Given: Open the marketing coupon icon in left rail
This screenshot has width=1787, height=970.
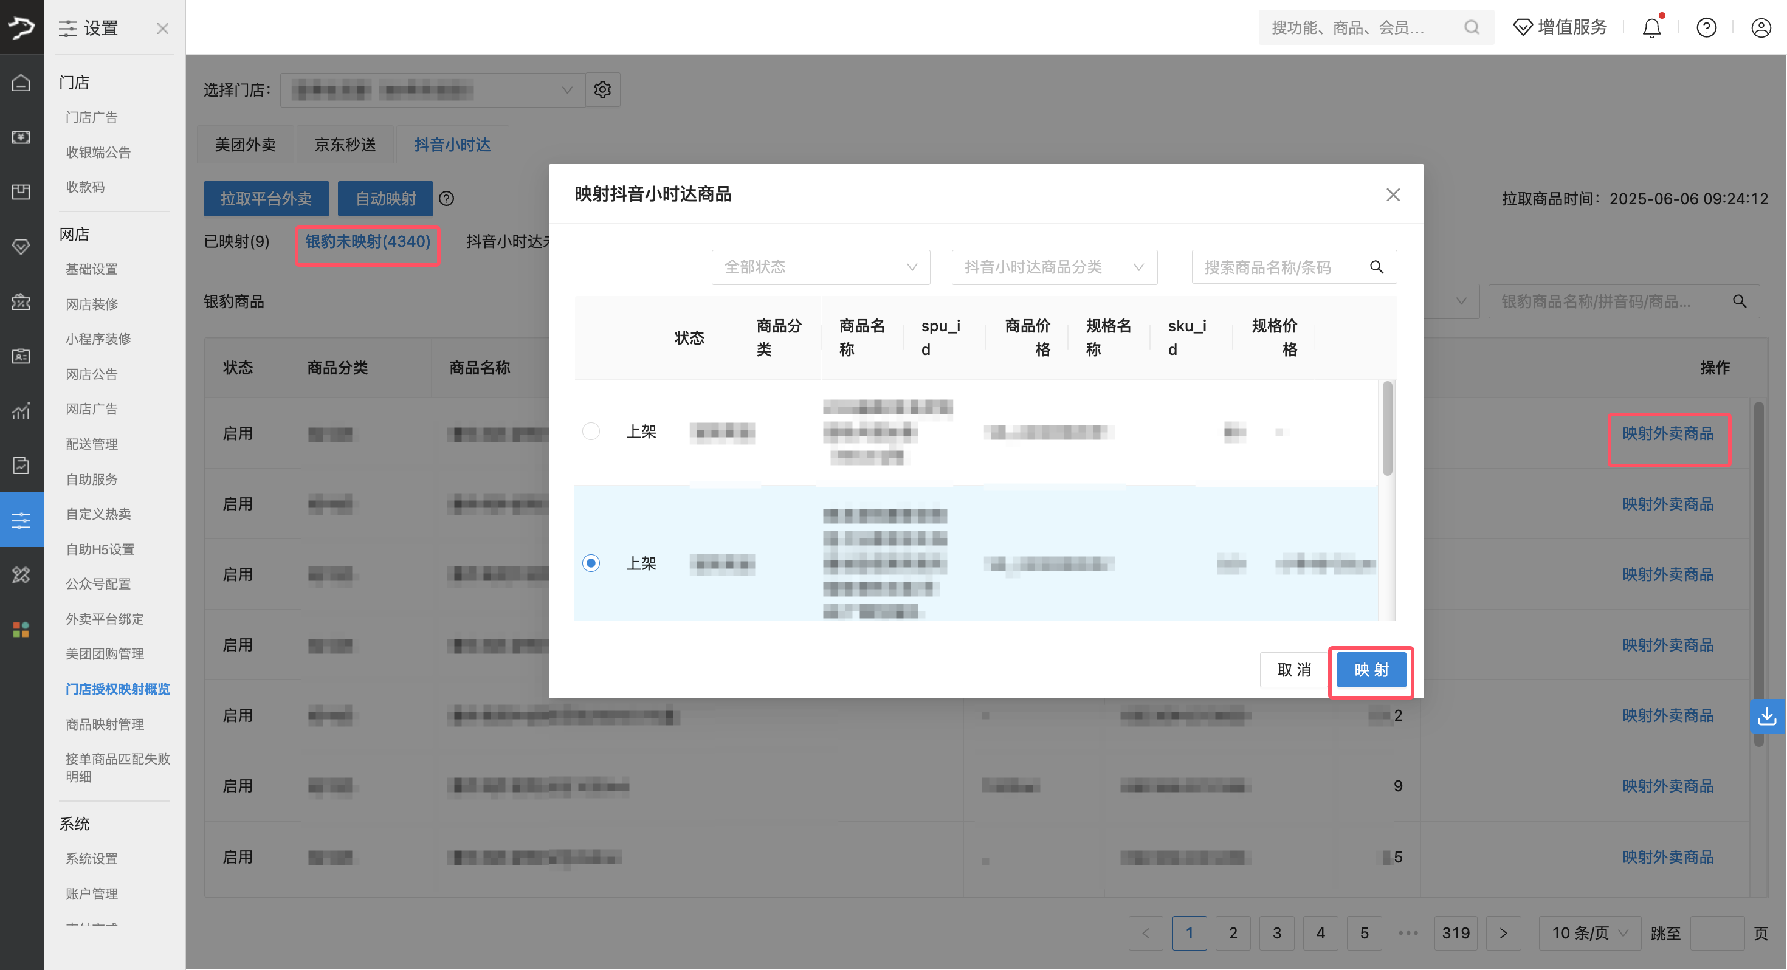Looking at the screenshot, I should pos(21,301).
